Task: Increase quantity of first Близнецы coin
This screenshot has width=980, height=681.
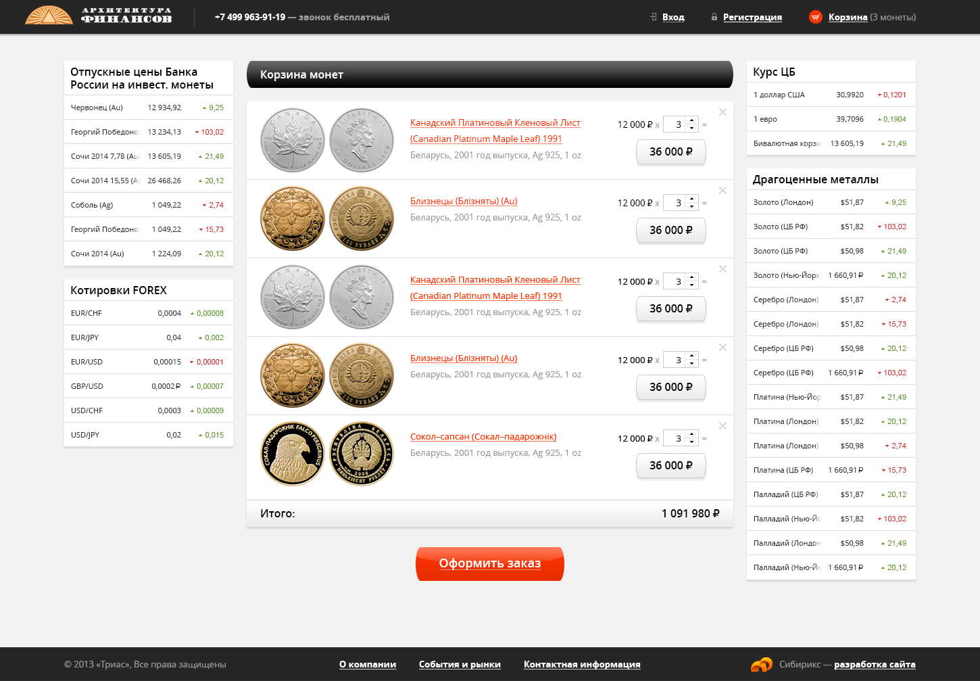Action: [x=691, y=199]
